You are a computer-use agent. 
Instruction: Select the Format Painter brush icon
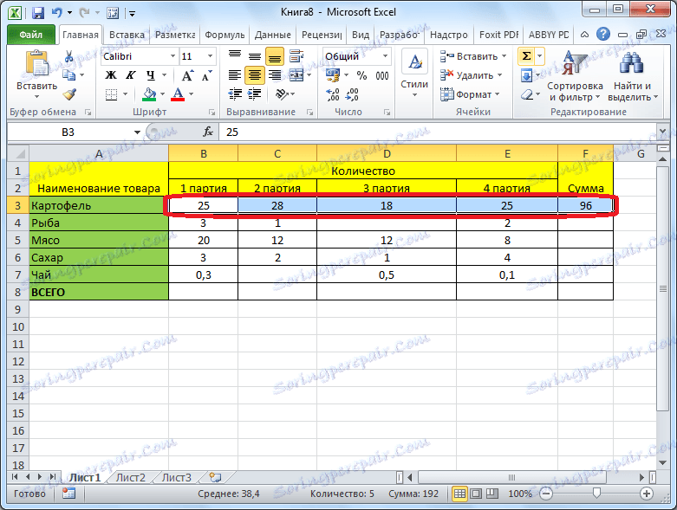tap(69, 94)
